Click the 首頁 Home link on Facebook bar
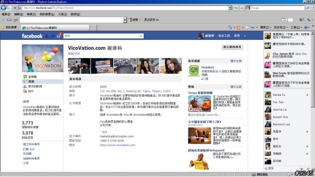 (237, 36)
